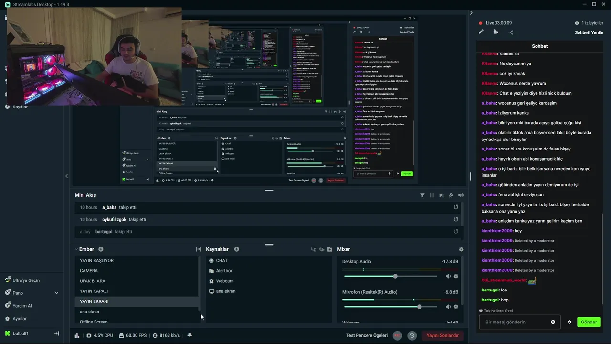
Task: Click Test Pencere Öğeleri
Action: [x=367, y=335]
